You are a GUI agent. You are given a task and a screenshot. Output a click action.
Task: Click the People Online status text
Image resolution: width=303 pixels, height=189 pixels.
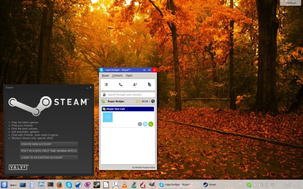[143, 167]
